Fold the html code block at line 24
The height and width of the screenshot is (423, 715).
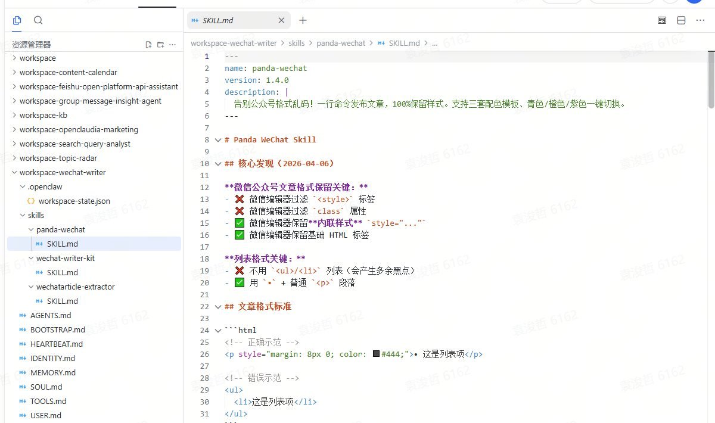217,331
